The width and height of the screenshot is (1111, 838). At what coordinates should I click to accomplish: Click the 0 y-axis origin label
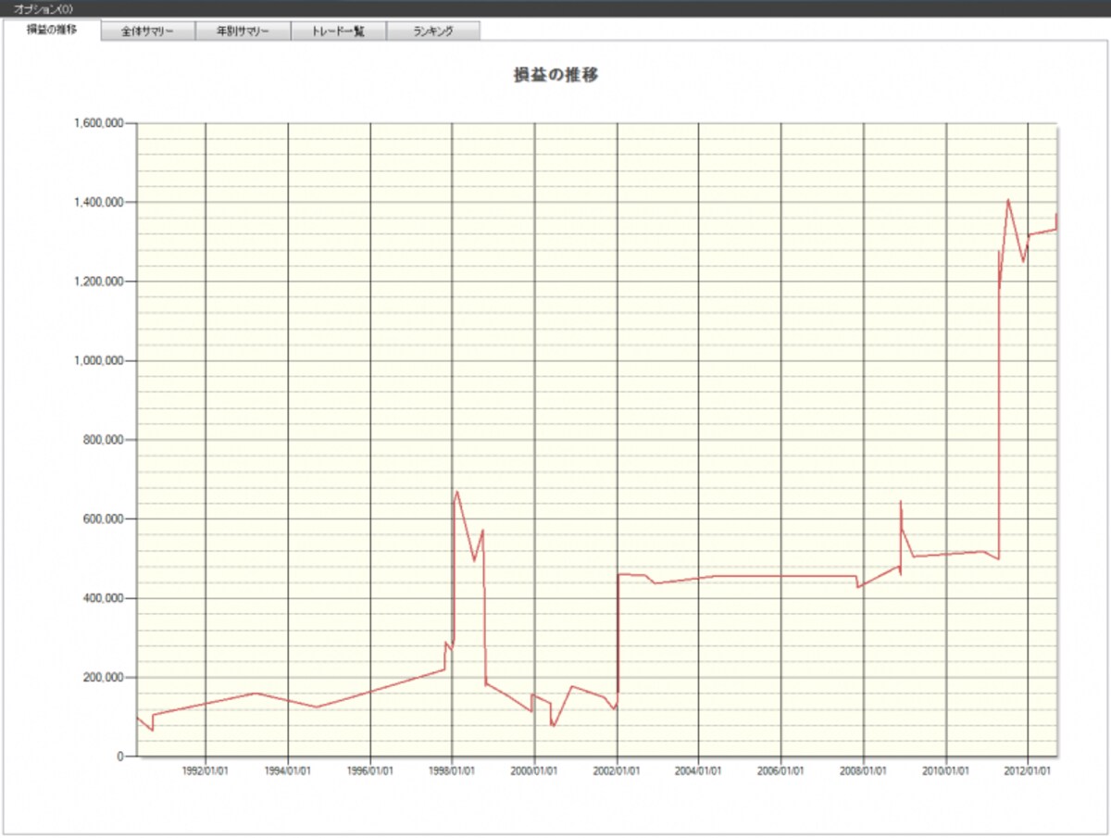coord(120,757)
